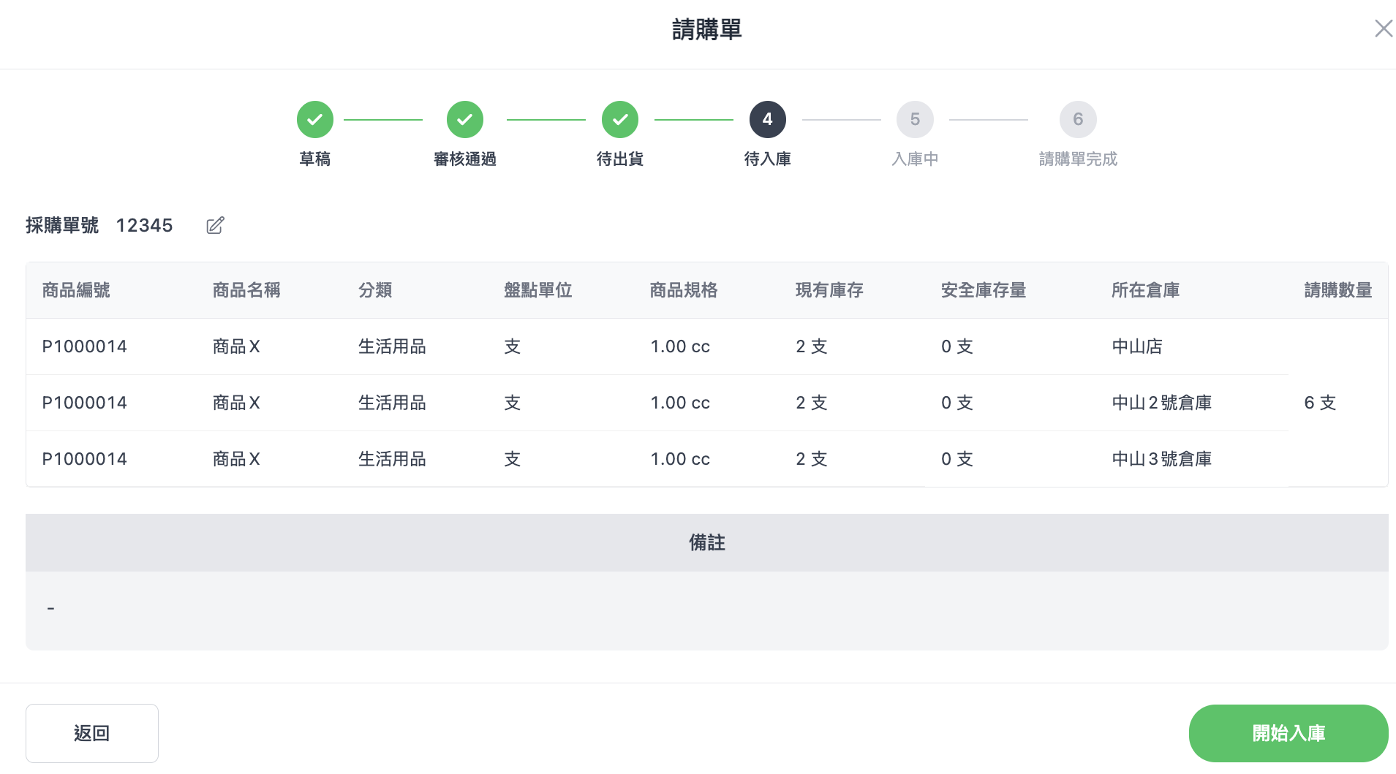The height and width of the screenshot is (774, 1396).
Task: Close the 請購單 dialog with X
Action: pyautogui.click(x=1383, y=29)
